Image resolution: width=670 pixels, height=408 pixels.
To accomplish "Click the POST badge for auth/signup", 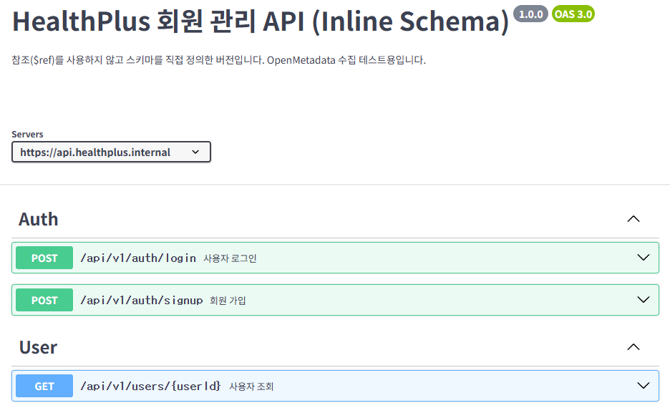I will click(x=44, y=300).
